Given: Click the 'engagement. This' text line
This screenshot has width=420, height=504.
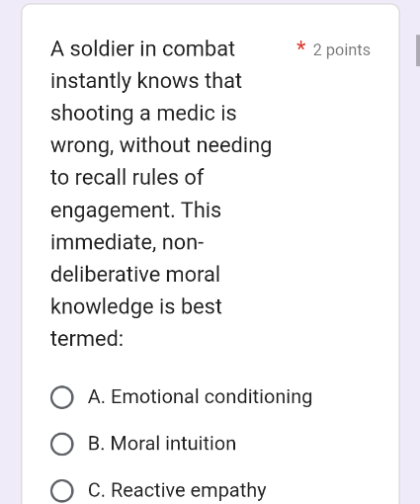Looking at the screenshot, I should click(135, 210).
